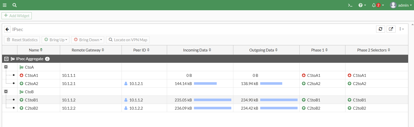The width and height of the screenshot is (414, 127).
Task: Click remote gateway 10.1.2.1
Action: point(69,83)
